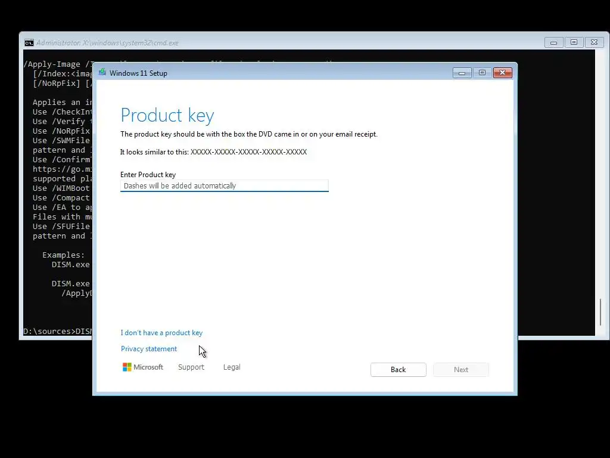Click the "Enter Product key" label

[148, 175]
